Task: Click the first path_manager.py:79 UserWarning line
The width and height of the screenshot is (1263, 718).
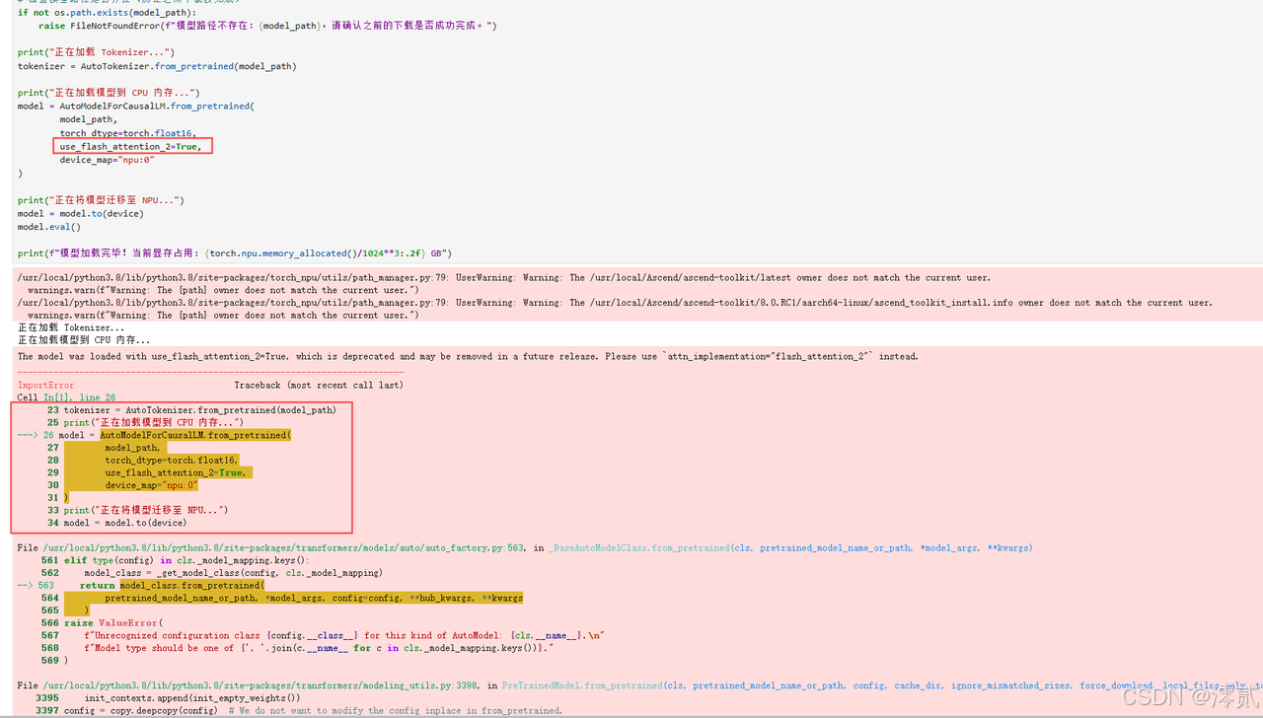Action: click(504, 277)
